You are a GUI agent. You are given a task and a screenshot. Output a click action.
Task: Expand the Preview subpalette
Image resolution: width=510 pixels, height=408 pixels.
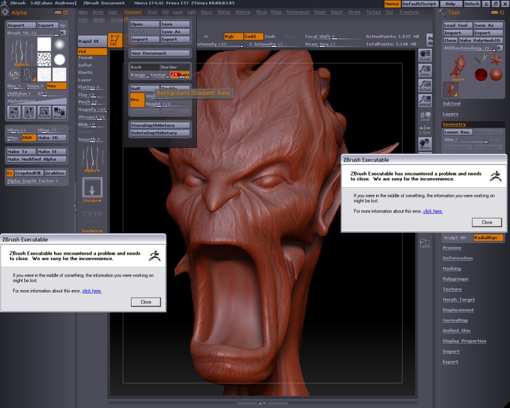pos(452,248)
